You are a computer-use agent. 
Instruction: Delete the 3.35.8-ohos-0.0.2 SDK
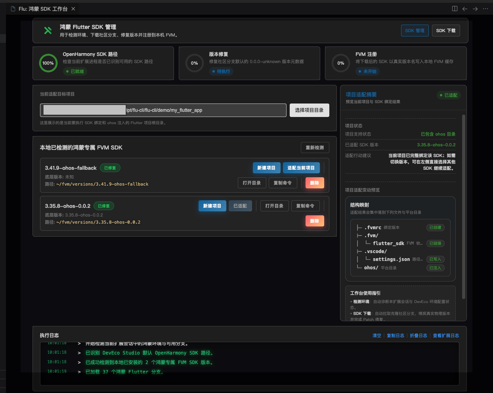pos(315,221)
